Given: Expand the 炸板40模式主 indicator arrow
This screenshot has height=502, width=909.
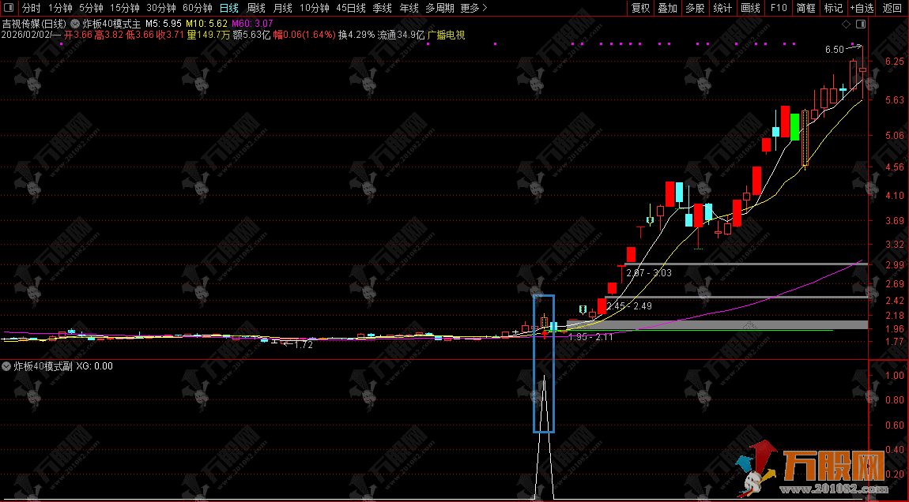Looking at the screenshot, I should pos(75,24).
